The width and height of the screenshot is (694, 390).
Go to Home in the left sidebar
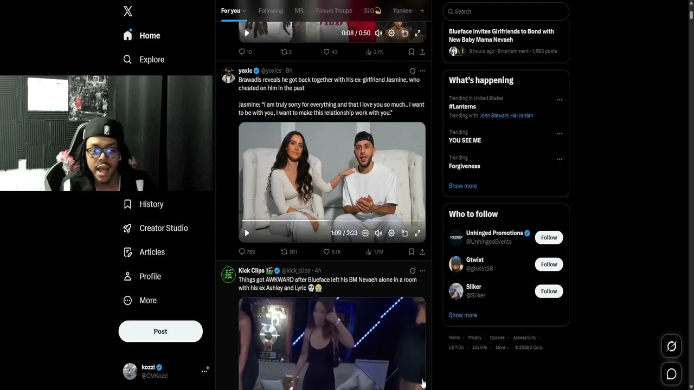(142, 36)
